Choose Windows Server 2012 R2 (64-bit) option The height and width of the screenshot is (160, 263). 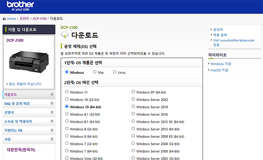(x=133, y=121)
